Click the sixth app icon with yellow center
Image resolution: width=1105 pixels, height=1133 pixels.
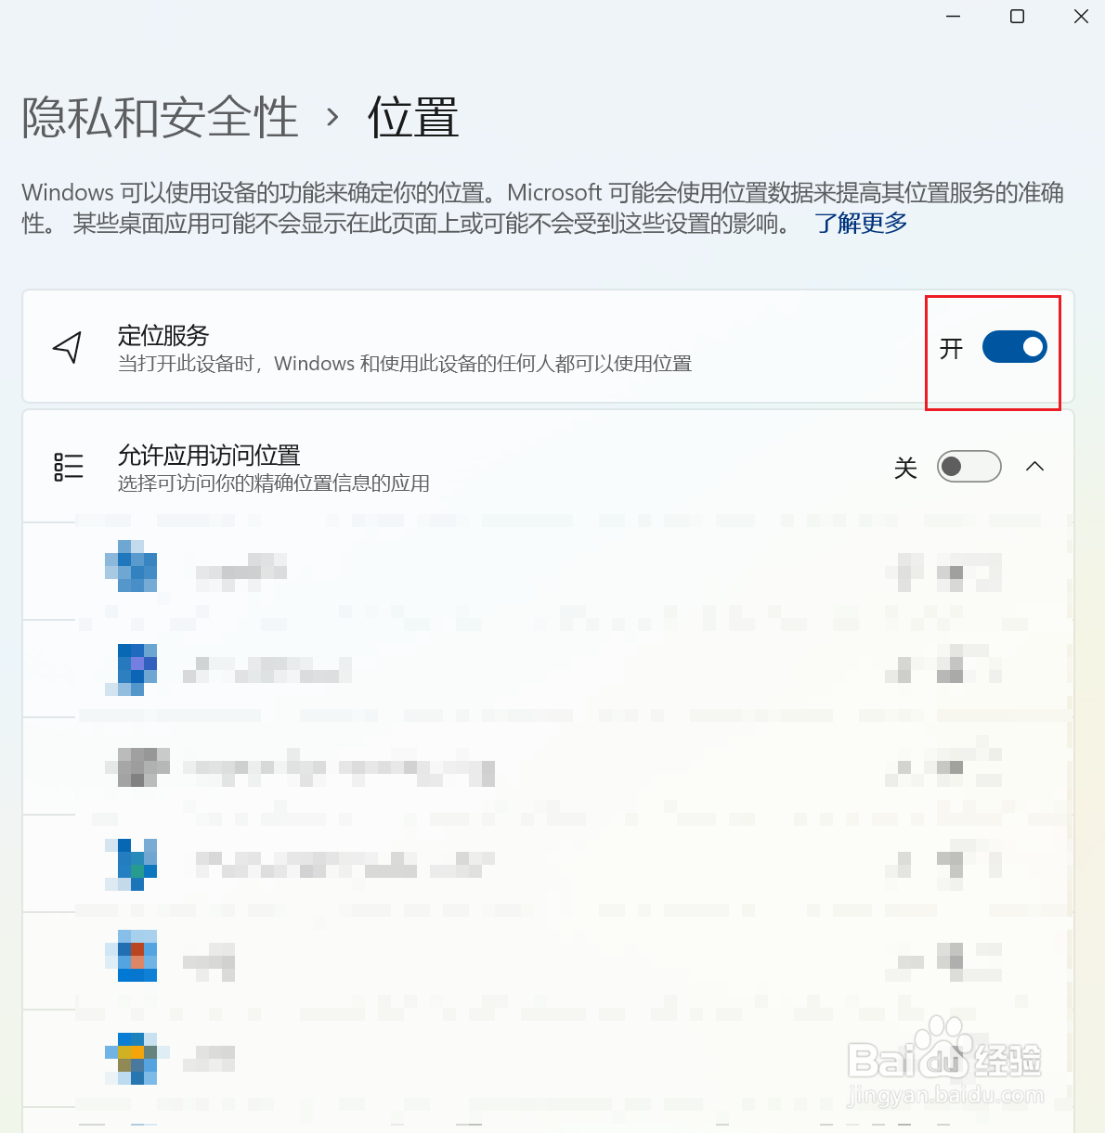(x=131, y=1059)
